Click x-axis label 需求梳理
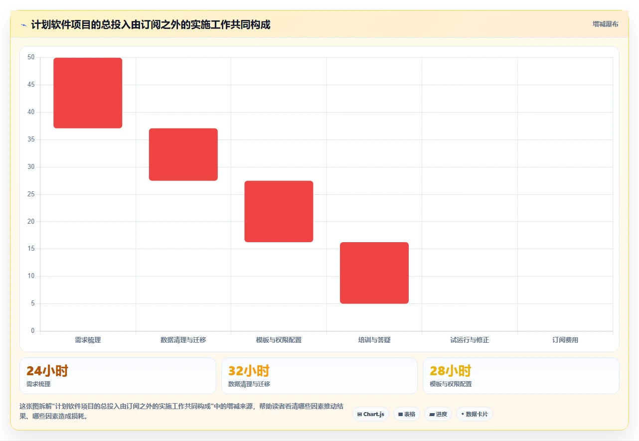Image resolution: width=639 pixels, height=441 pixels. 88,340
